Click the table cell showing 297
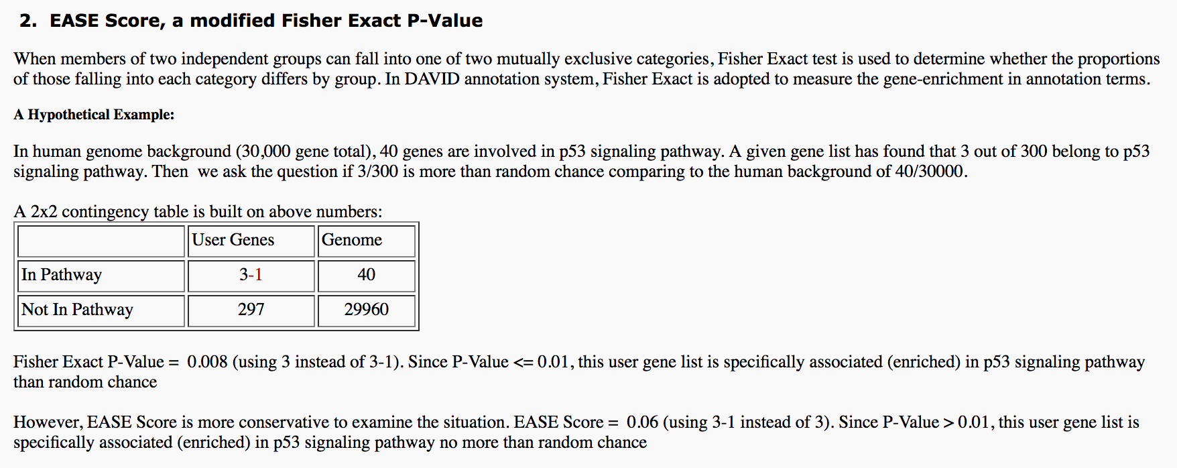Screen dimensions: 1177x468 point(251,310)
